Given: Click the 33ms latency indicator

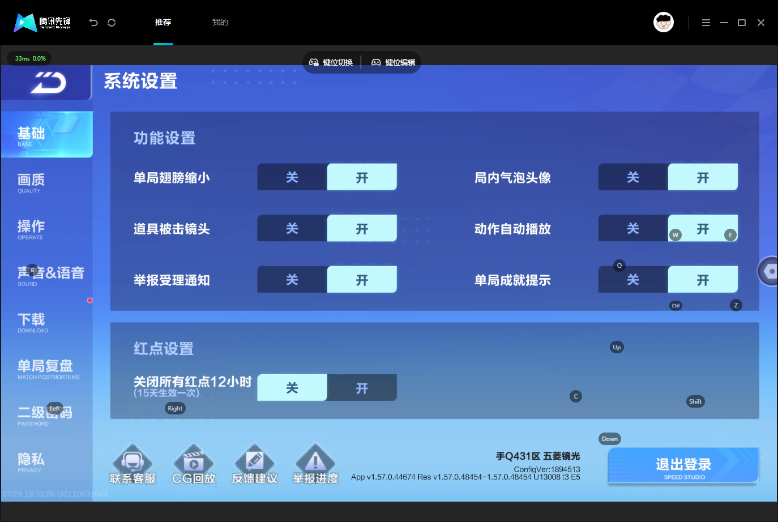Looking at the screenshot, I should (x=30, y=58).
